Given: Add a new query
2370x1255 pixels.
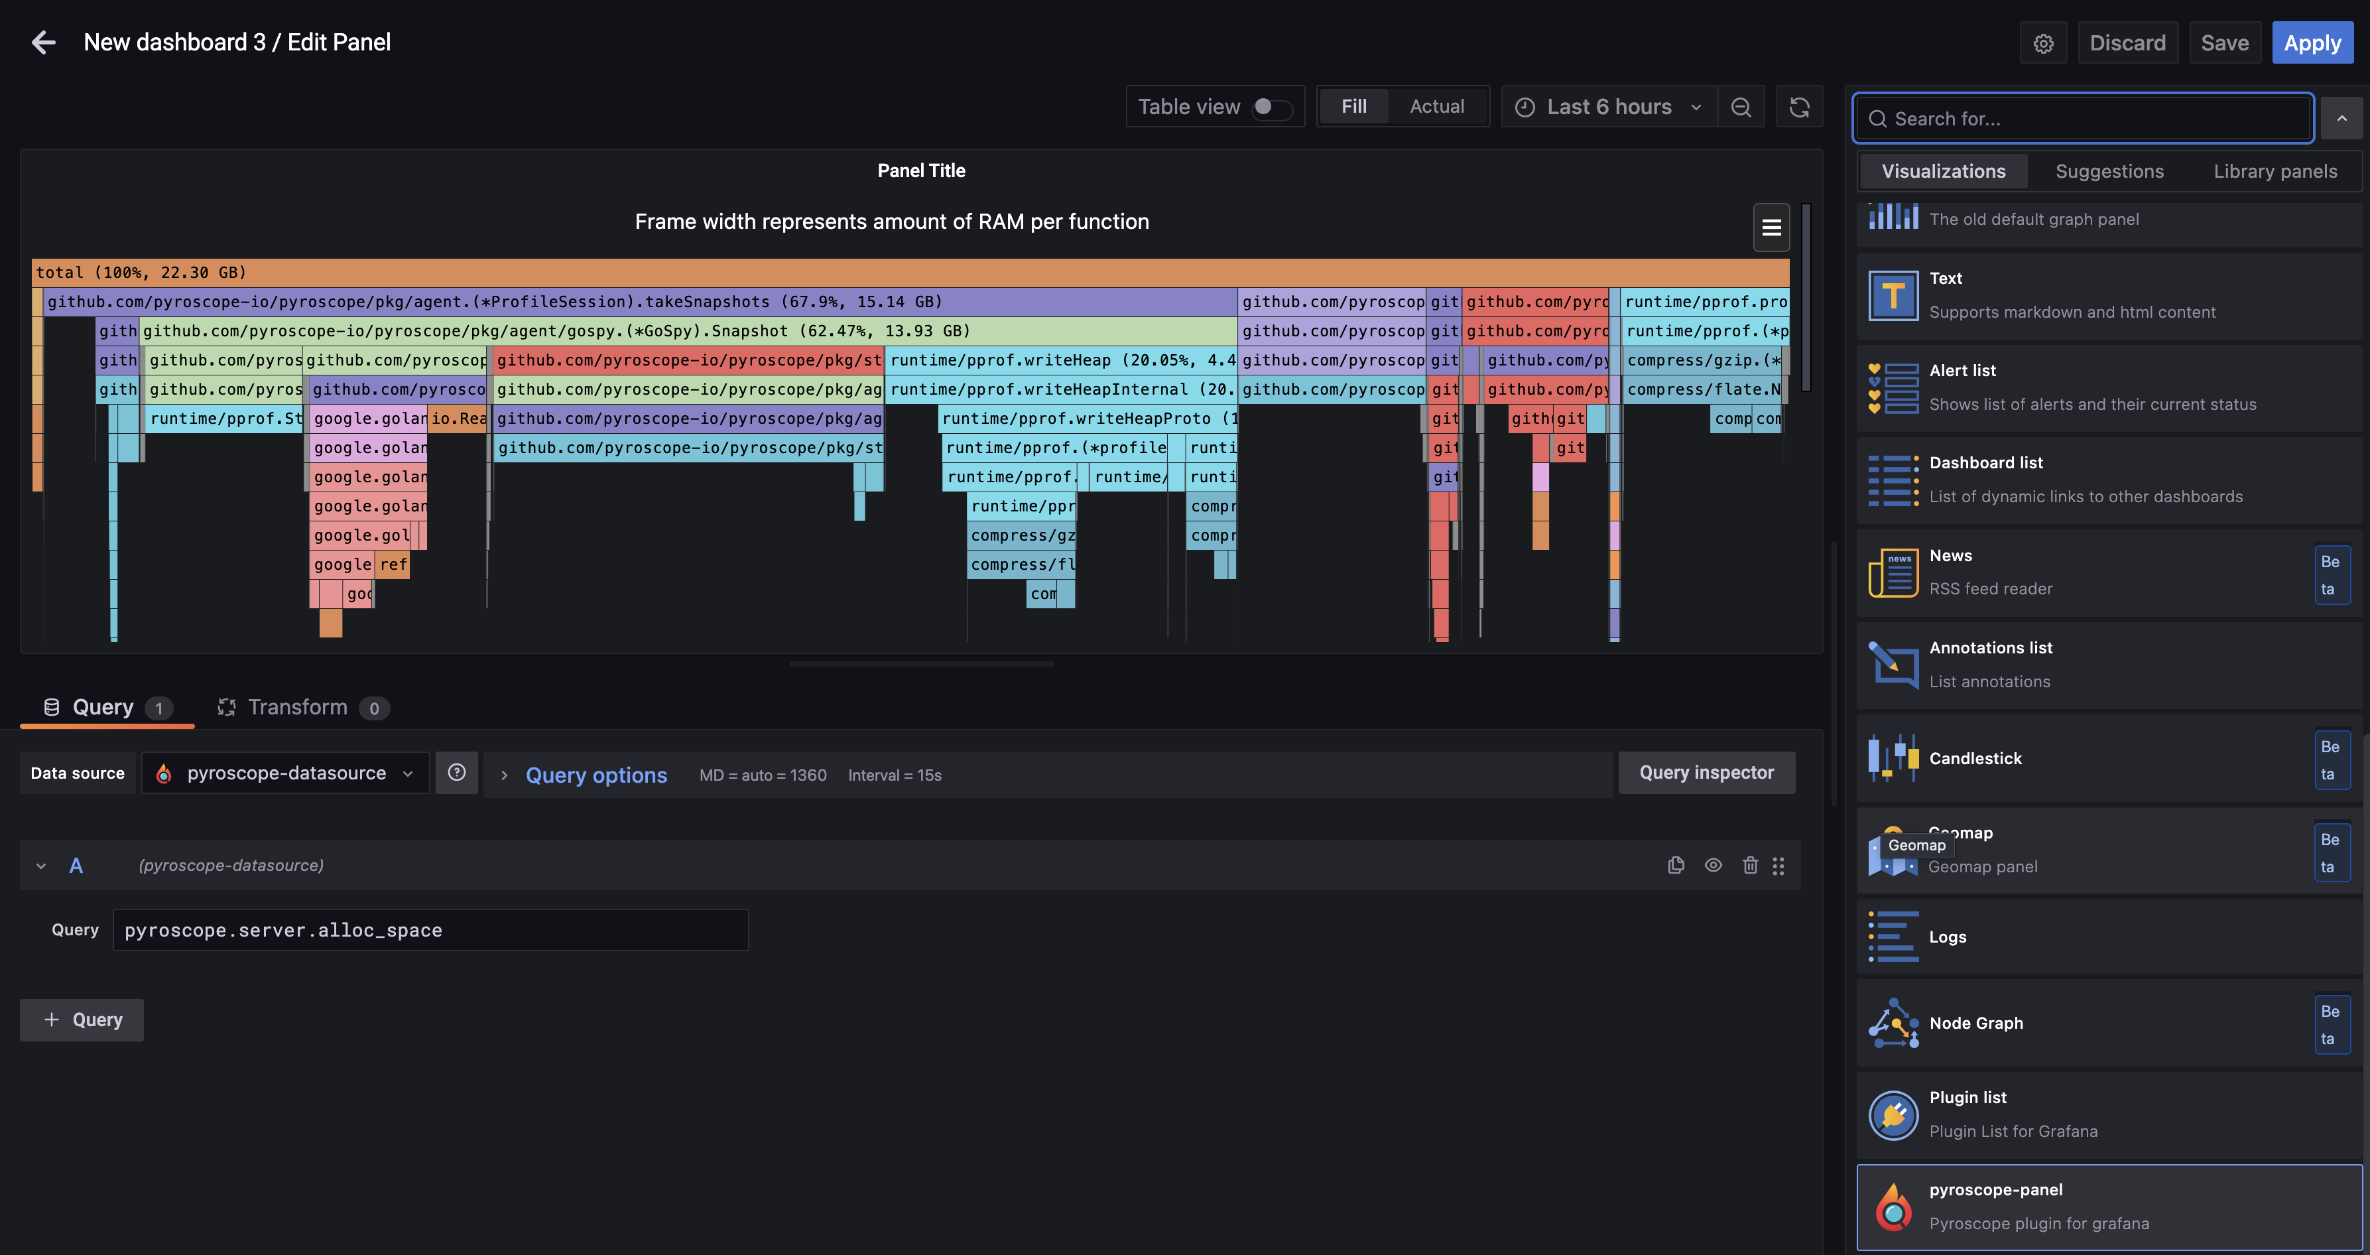Looking at the screenshot, I should pyautogui.click(x=82, y=1020).
